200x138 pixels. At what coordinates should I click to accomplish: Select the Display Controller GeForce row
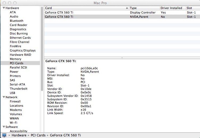click(x=122, y=12)
